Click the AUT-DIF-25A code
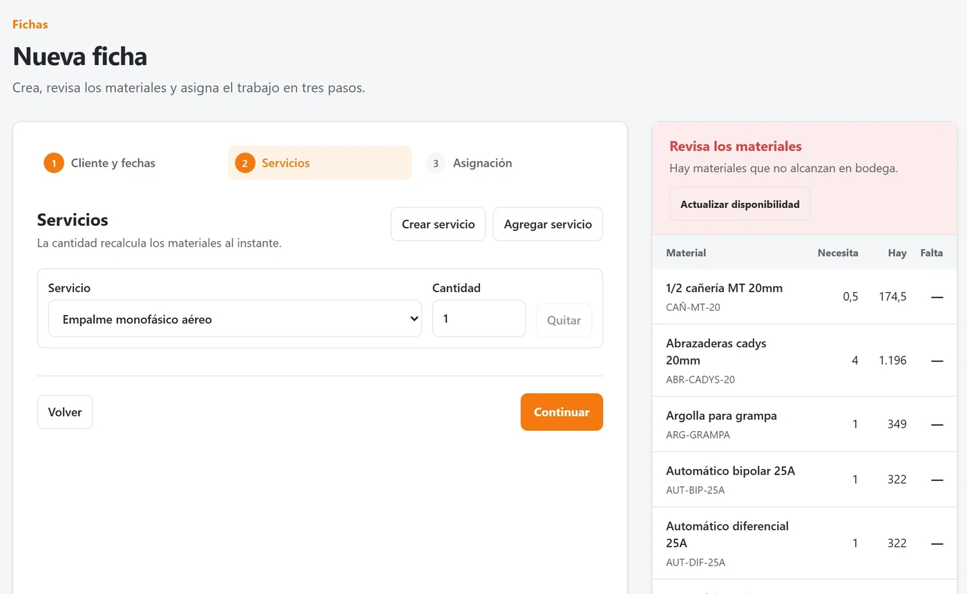967x594 pixels. tap(696, 562)
